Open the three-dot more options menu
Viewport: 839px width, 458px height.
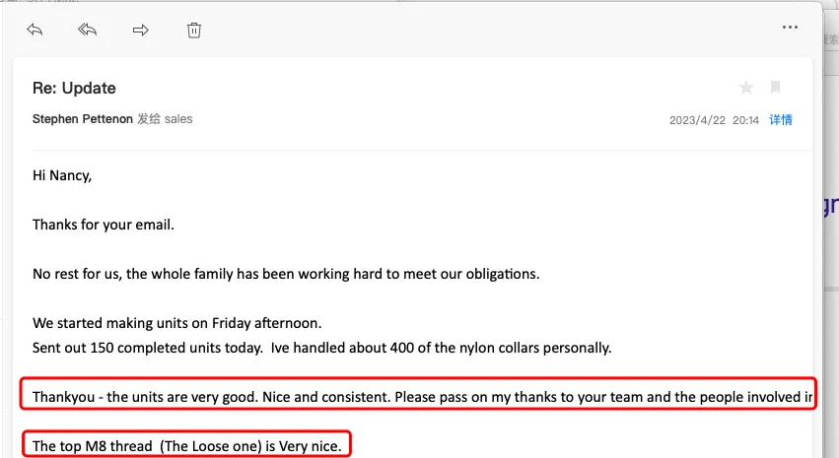789,28
